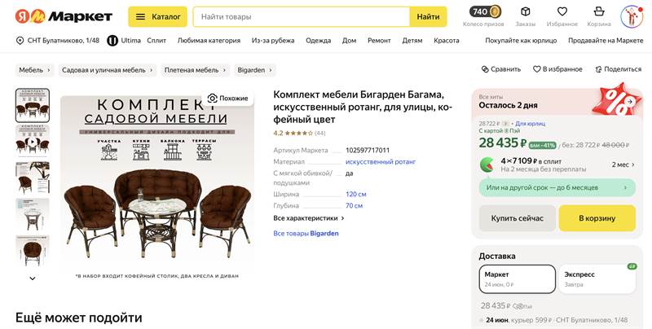Open the 2 мес split term dropdown

coord(623,164)
